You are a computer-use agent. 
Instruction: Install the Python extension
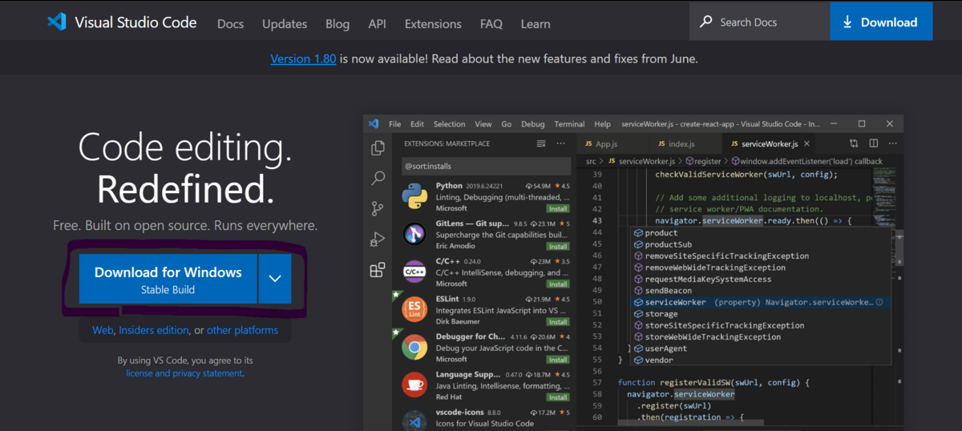coord(558,208)
